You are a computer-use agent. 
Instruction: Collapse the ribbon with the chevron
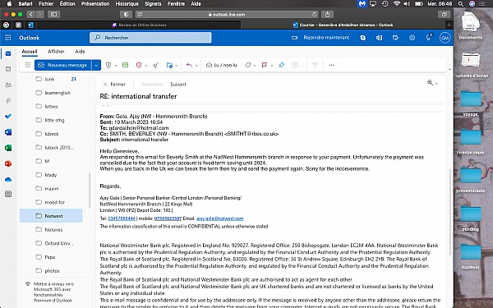point(449,69)
